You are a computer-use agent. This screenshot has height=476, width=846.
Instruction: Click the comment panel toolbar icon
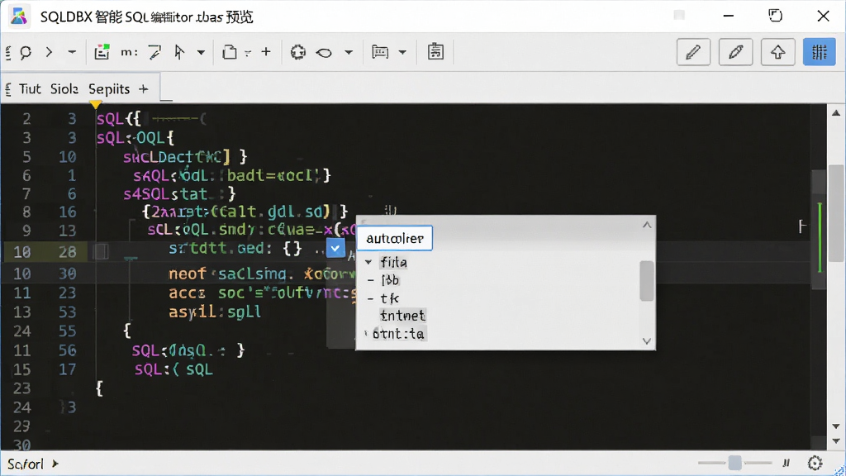pyautogui.click(x=380, y=52)
